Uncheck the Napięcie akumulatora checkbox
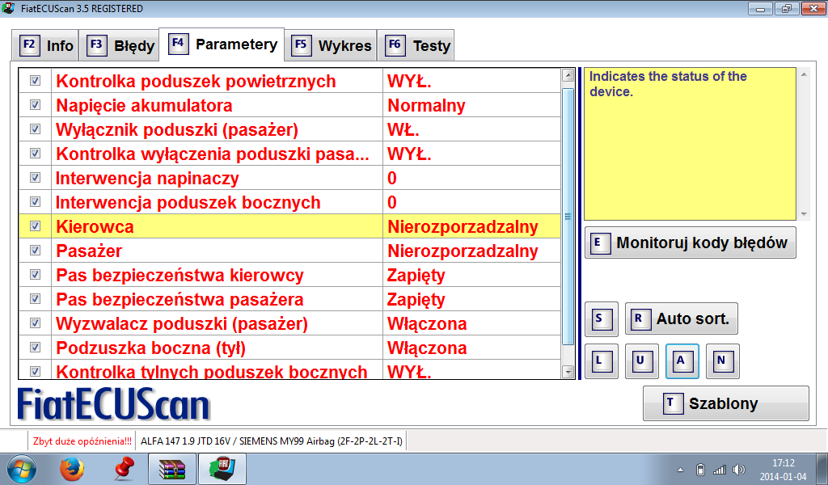The image size is (828, 485). (36, 105)
